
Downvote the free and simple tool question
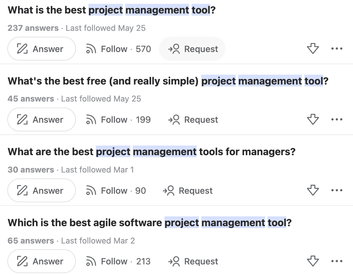(313, 120)
